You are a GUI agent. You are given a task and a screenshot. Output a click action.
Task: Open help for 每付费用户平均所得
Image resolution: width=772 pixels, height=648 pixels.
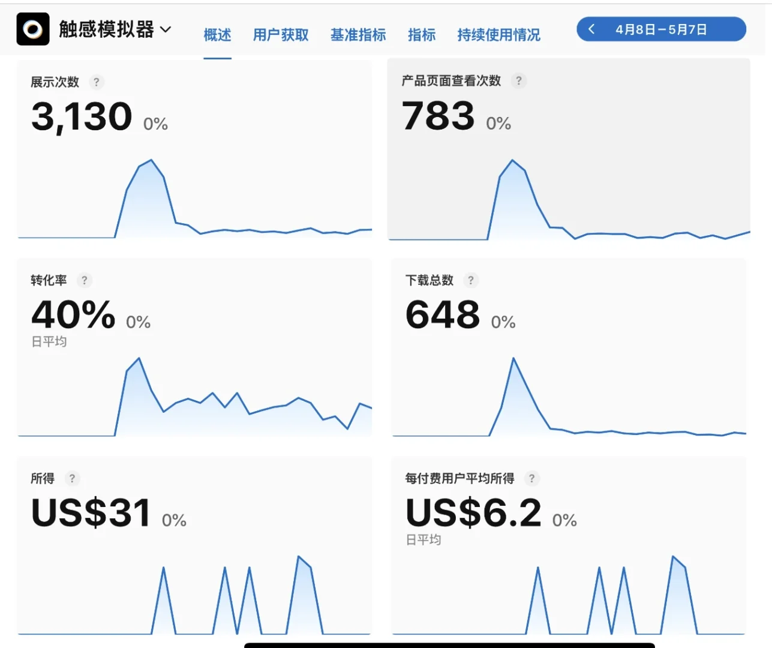coord(531,479)
